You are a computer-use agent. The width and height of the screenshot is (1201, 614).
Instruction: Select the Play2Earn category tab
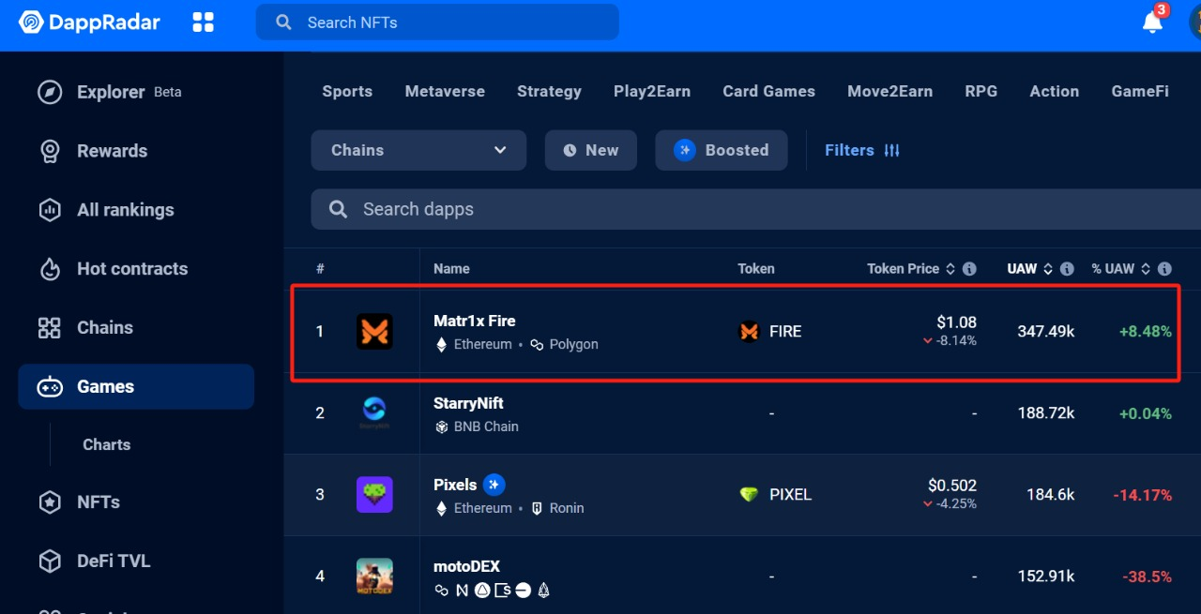651,91
